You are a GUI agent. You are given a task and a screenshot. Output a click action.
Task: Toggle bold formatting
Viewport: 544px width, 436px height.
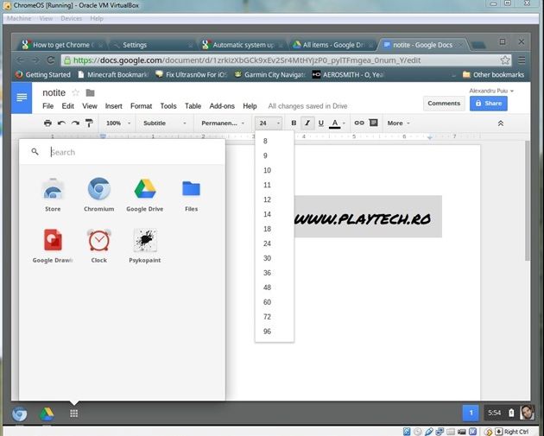point(294,123)
